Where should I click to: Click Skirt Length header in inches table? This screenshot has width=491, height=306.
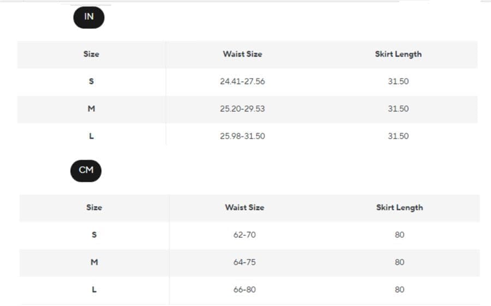[398, 54]
